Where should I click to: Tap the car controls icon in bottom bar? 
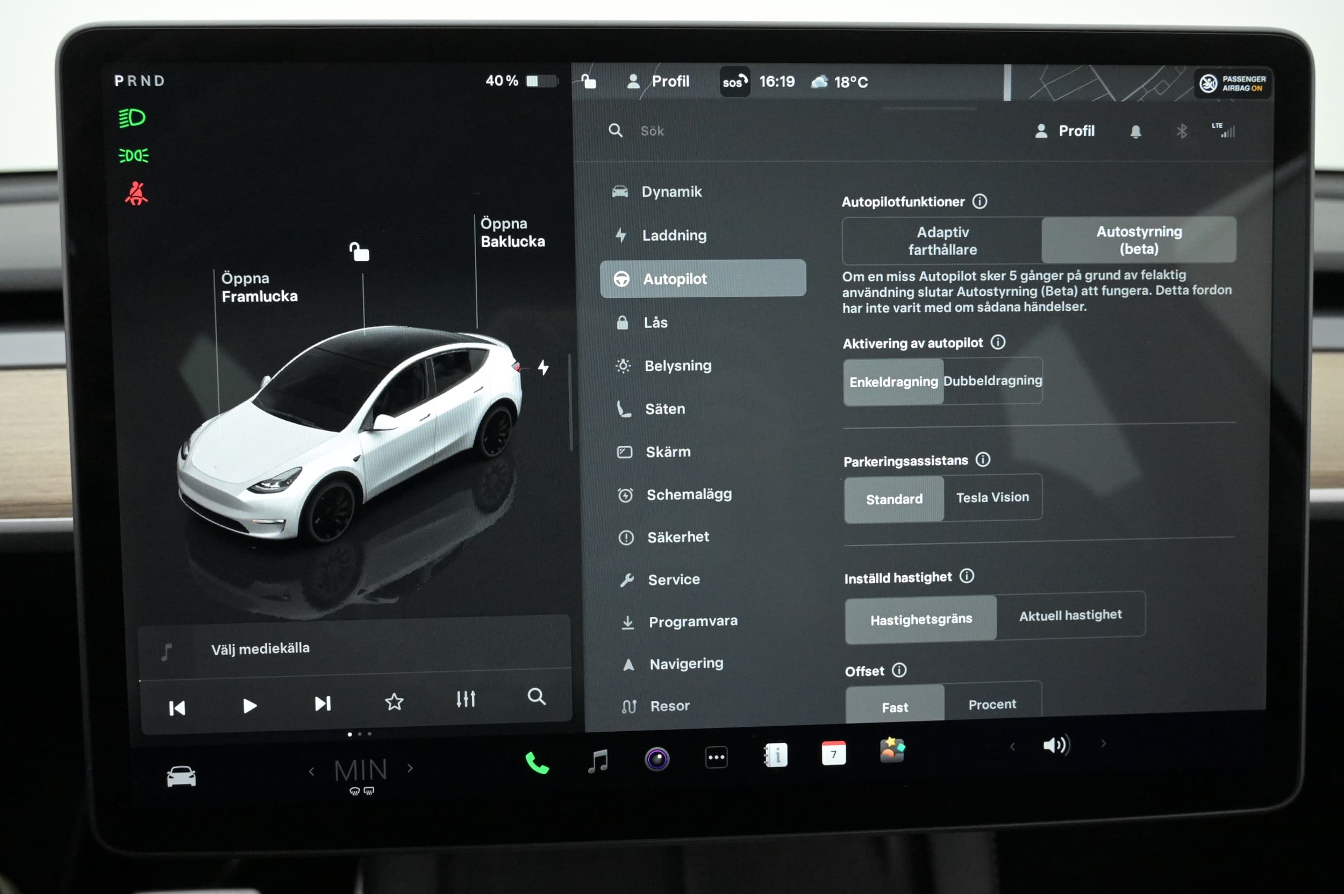181,777
